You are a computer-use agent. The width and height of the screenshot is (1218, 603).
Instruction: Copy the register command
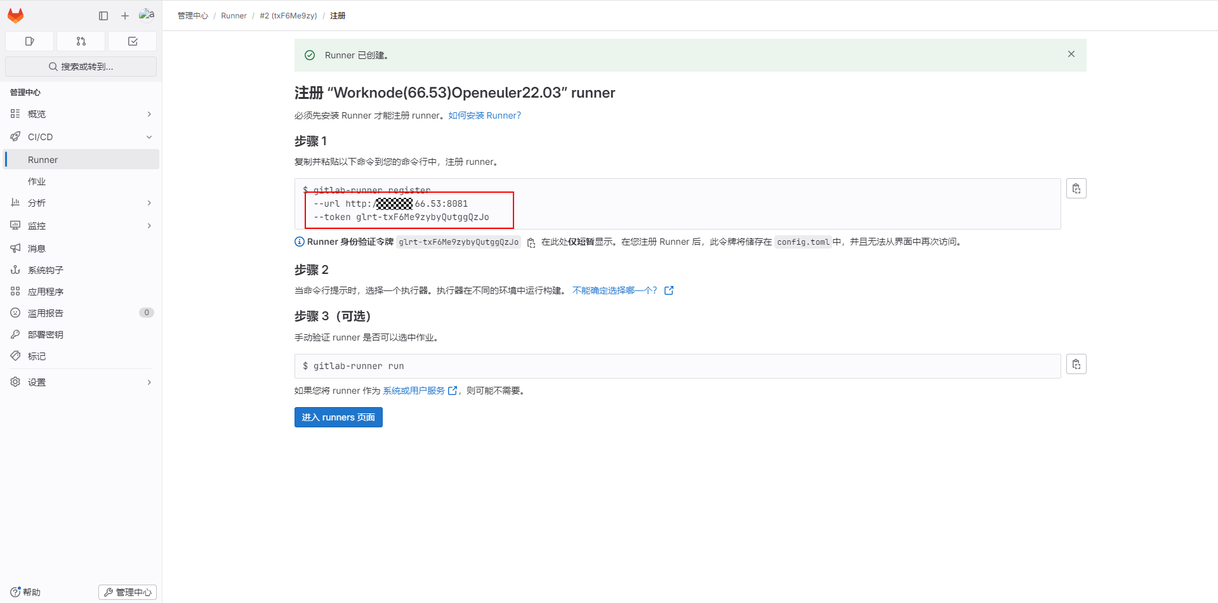pos(1076,189)
